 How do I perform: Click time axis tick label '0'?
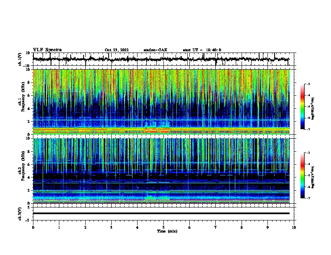click(33, 227)
